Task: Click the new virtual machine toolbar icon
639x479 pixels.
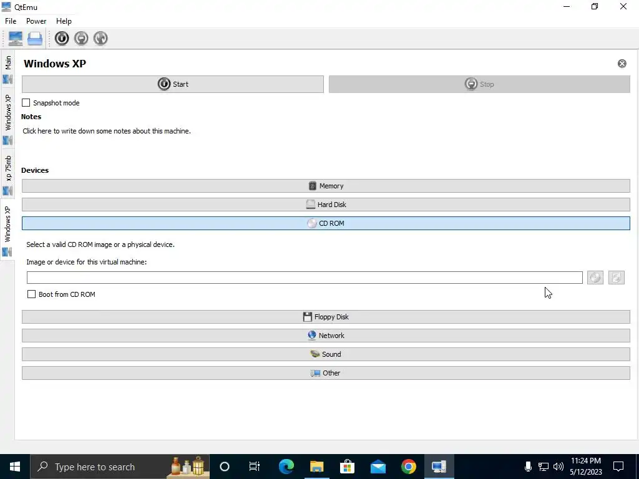Action: pos(16,38)
